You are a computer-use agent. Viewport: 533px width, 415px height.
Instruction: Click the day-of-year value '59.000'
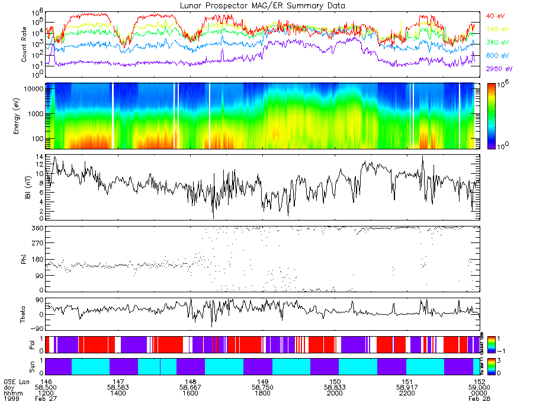point(479,388)
